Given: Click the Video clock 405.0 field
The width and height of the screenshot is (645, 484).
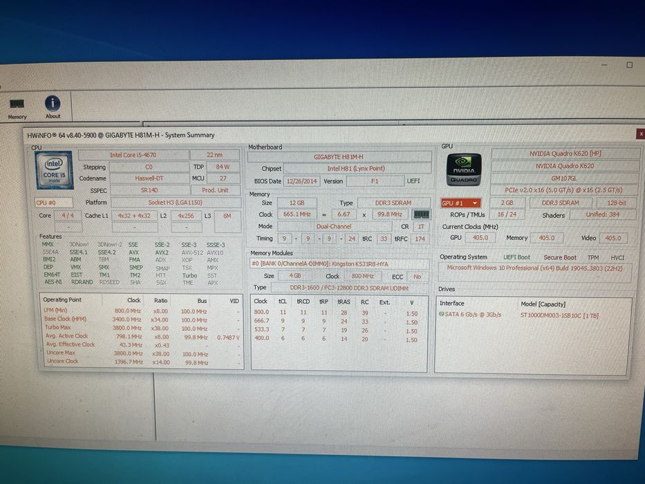Looking at the screenshot, I should click(613, 238).
